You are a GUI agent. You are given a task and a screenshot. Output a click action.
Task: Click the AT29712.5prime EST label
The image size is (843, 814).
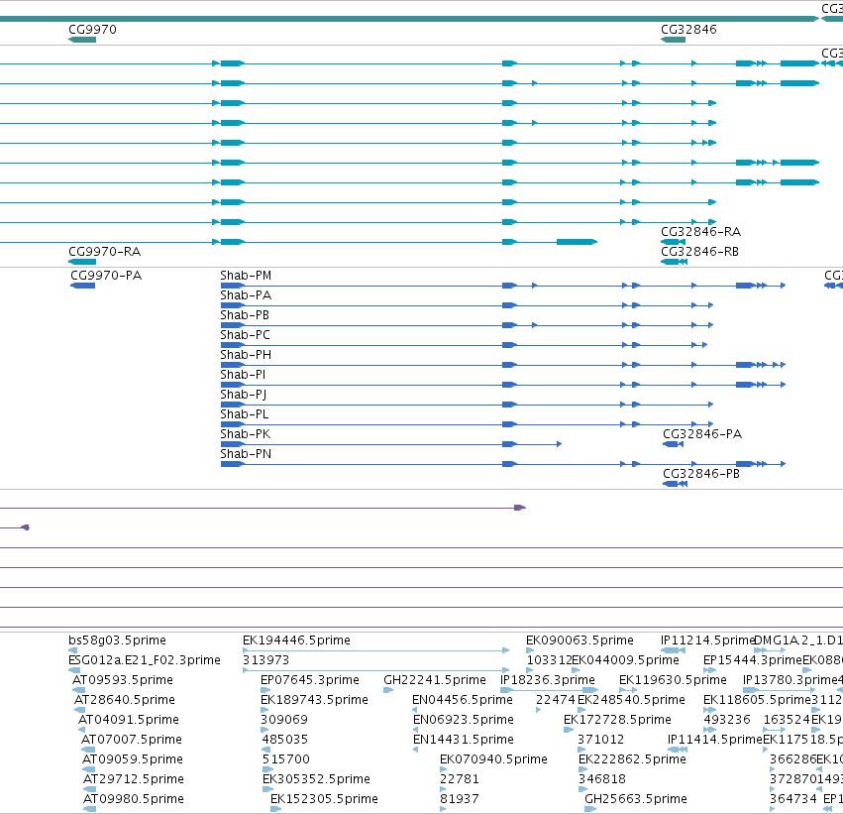[x=134, y=779]
